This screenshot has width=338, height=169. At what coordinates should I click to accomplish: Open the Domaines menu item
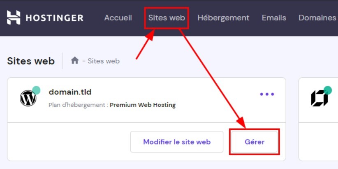point(318,18)
